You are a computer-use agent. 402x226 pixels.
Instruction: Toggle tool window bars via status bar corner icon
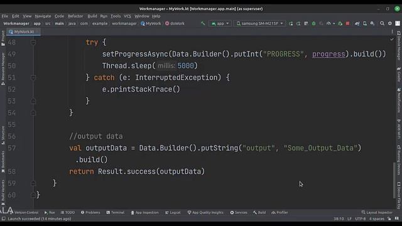point(3,218)
